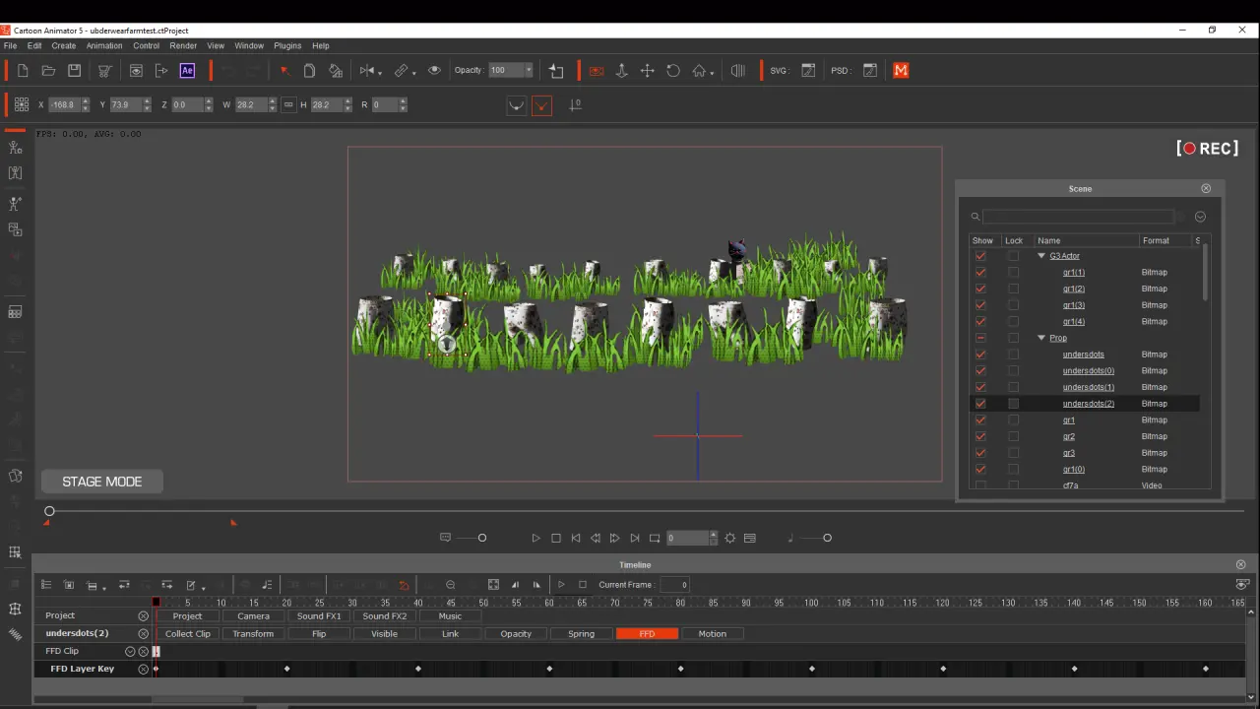Click the Transform grid anchor icon left of X
Viewport: 1260px width, 709px height.
tap(22, 104)
